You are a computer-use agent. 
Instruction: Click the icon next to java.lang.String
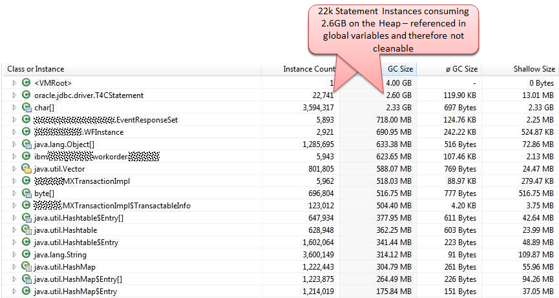[26, 254]
